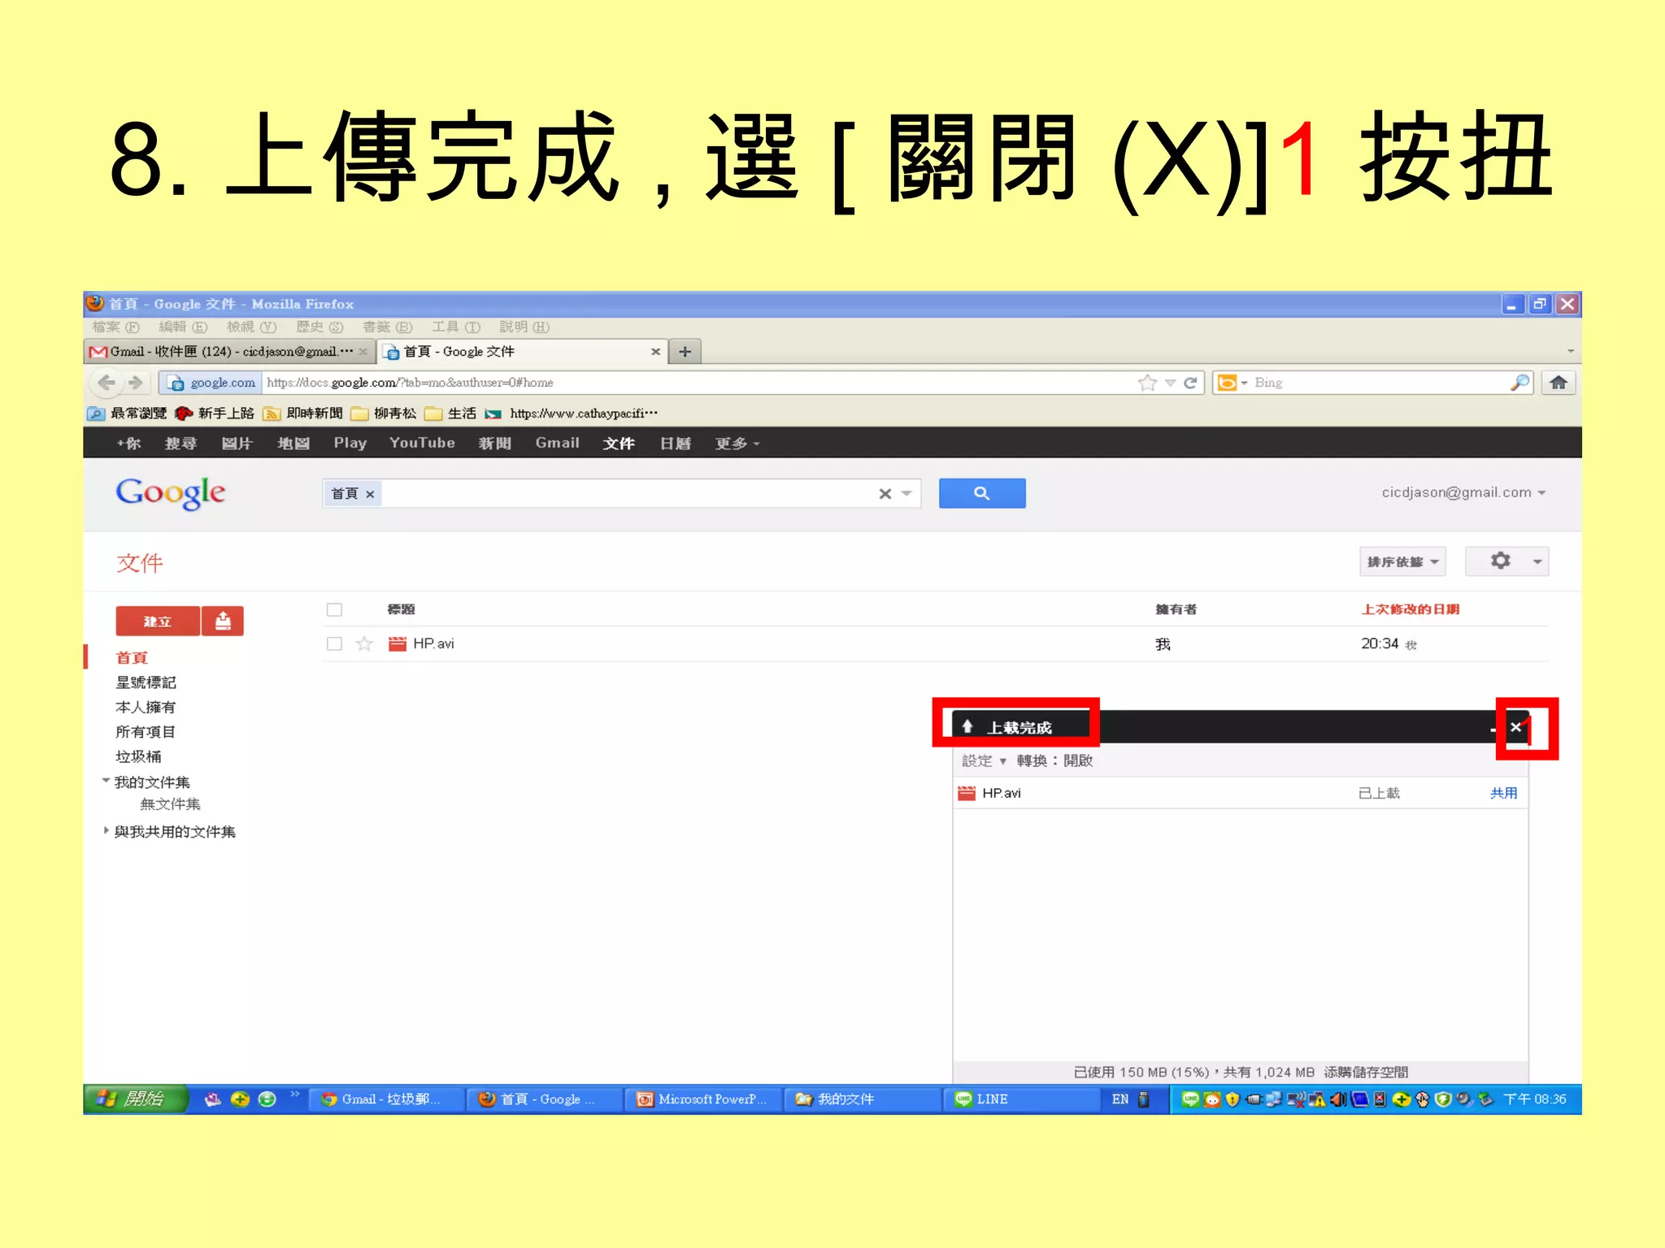Screen dimensions: 1665x1248
Task: Open the 書籤 menu
Action: [x=388, y=327]
